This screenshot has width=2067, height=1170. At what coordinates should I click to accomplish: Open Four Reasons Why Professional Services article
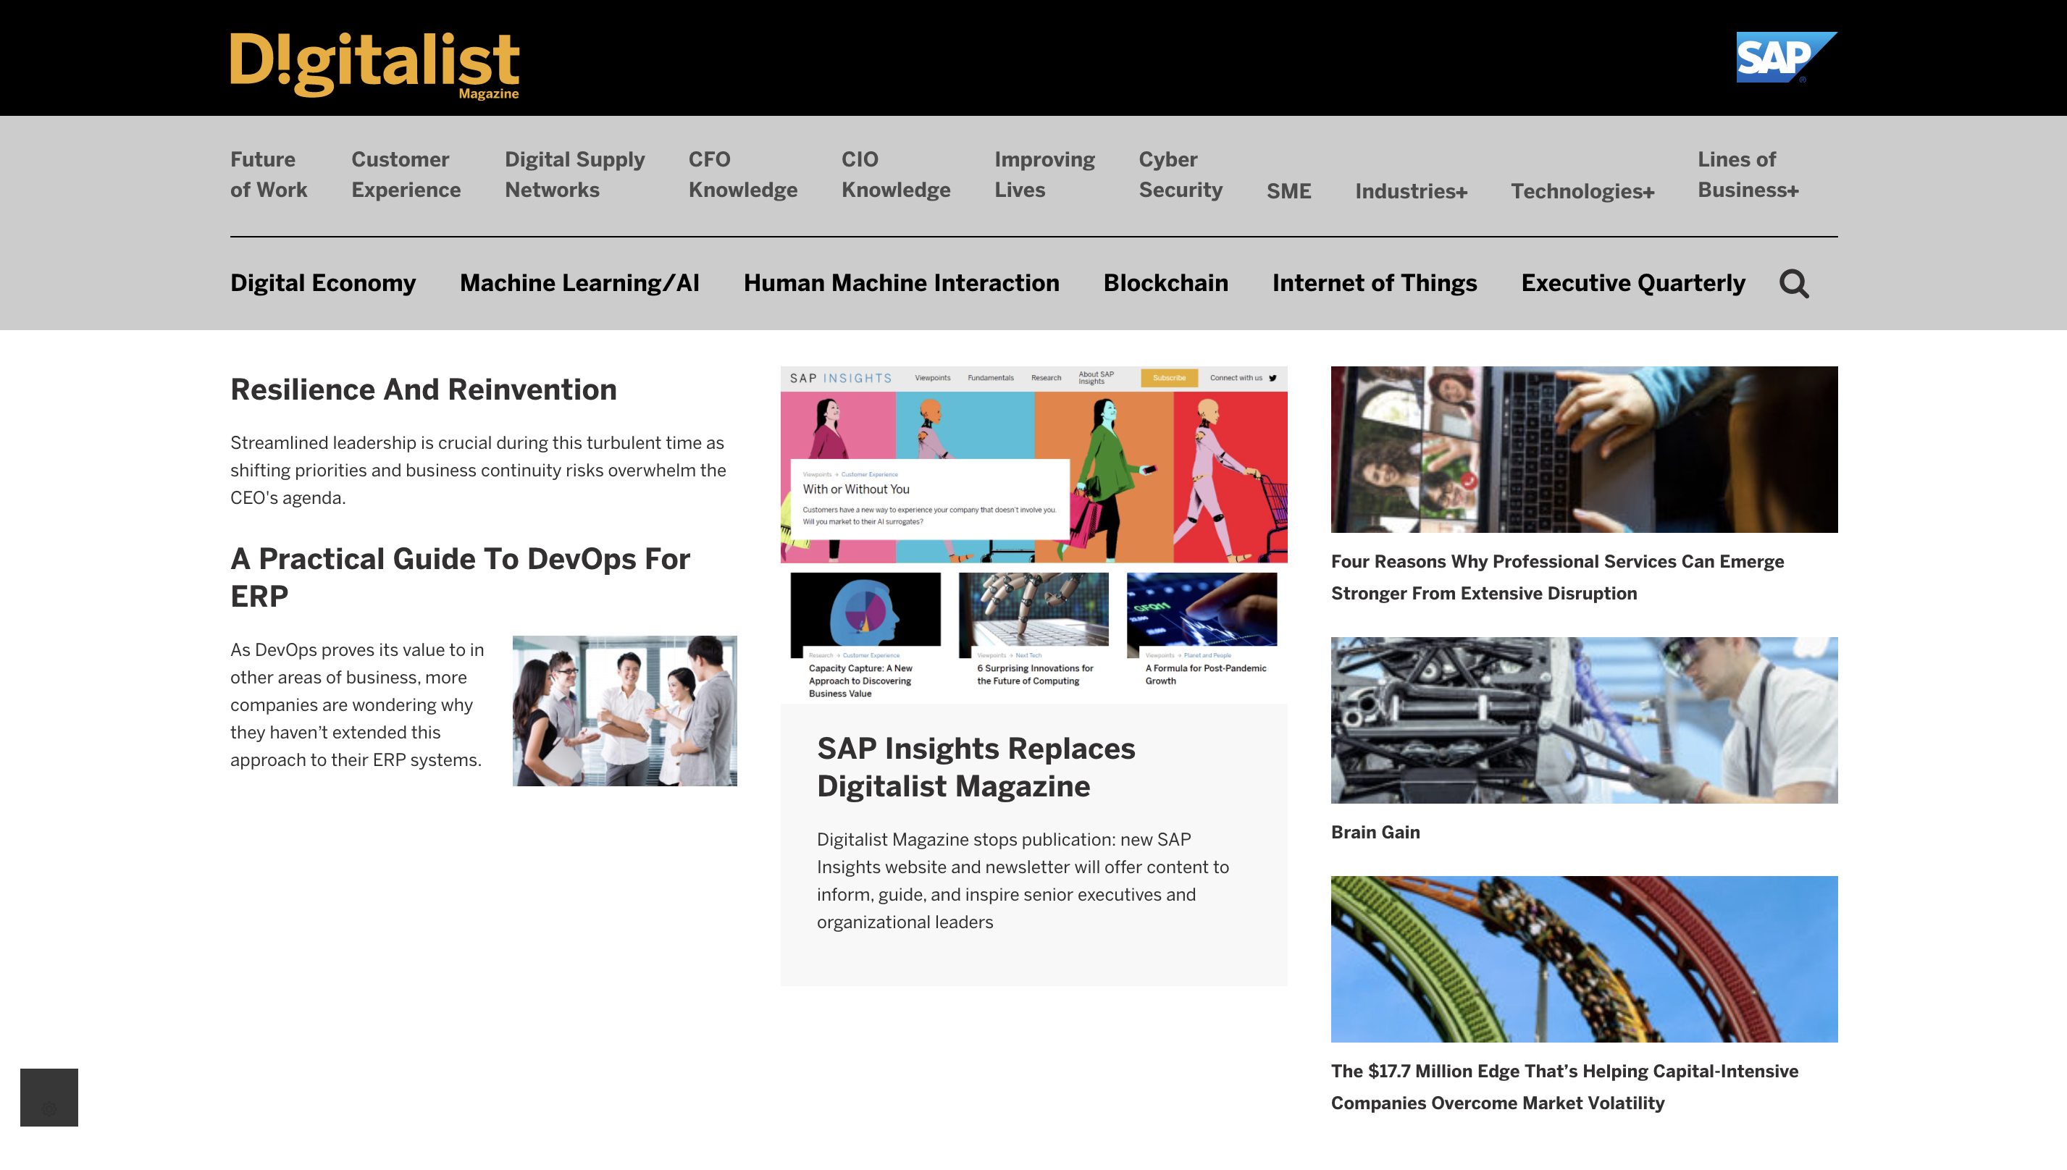(x=1556, y=577)
